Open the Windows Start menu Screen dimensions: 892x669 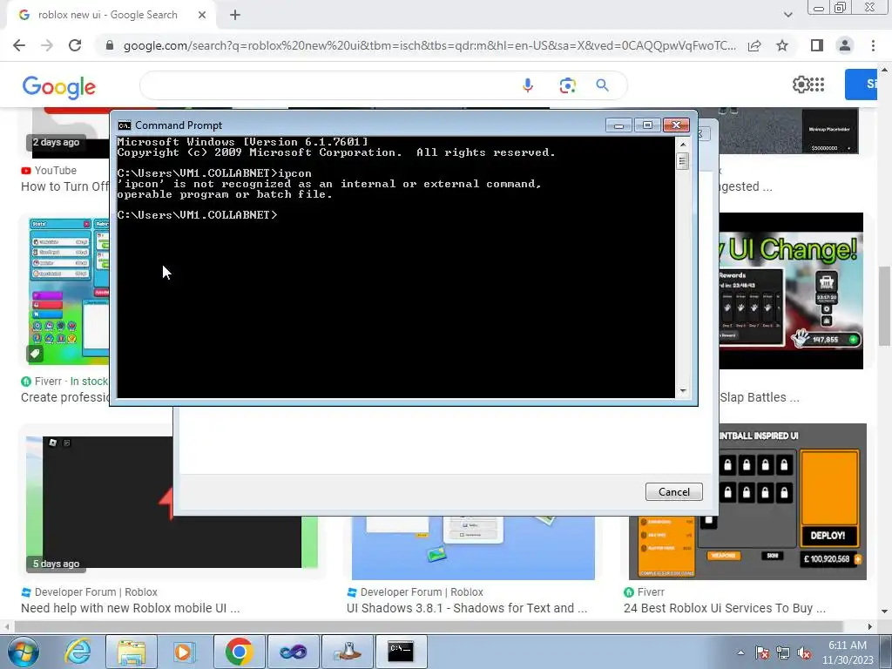click(23, 652)
